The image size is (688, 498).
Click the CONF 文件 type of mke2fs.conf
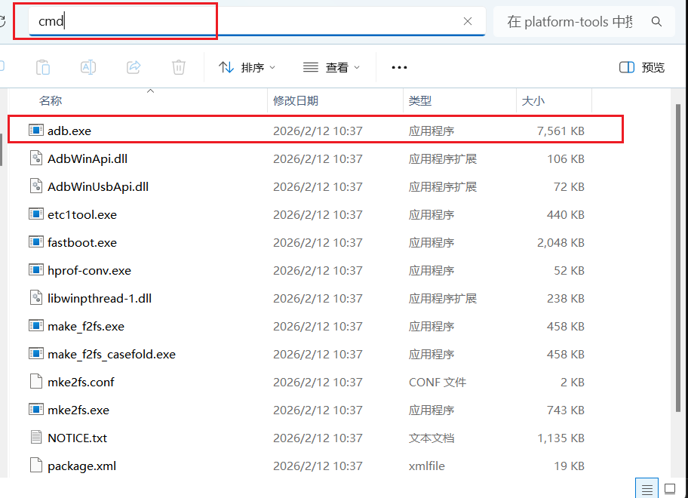coord(438,382)
